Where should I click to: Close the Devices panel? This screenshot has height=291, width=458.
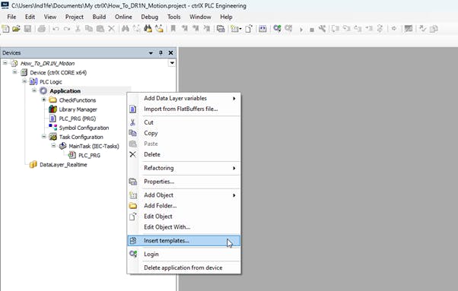point(170,52)
